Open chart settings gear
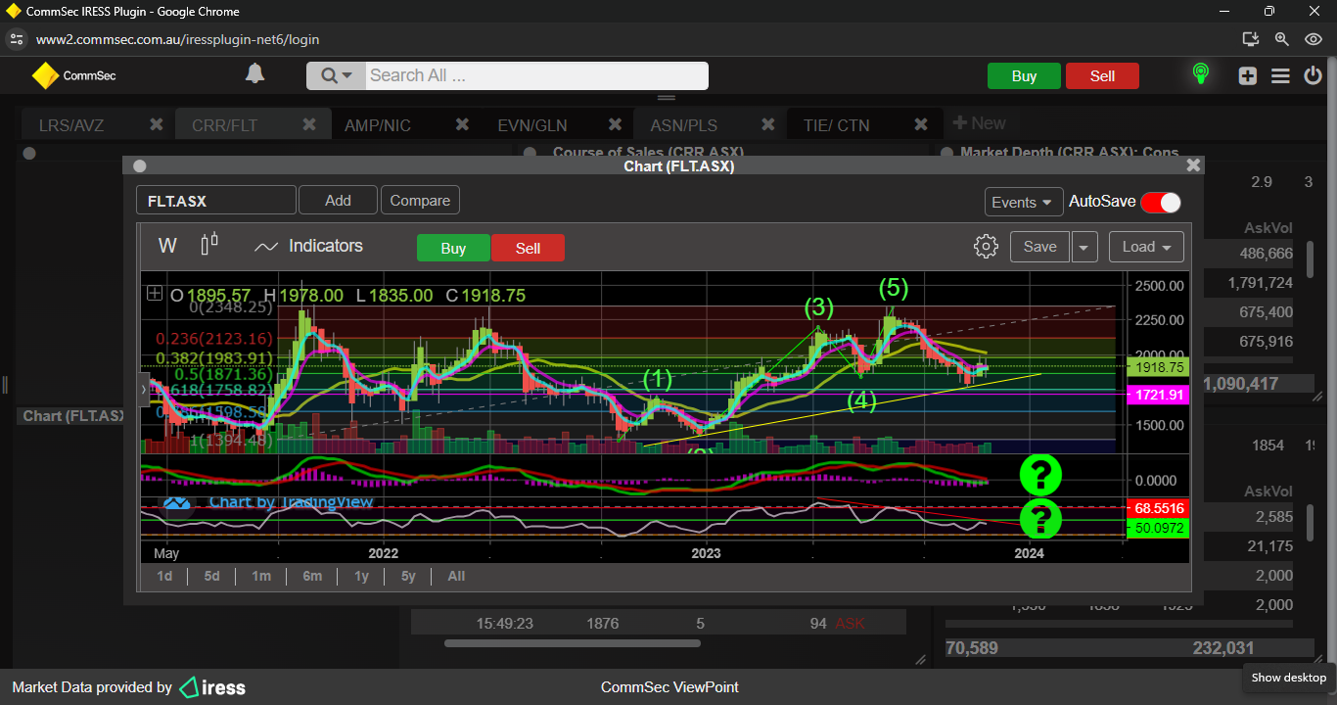The width and height of the screenshot is (1337, 705). [986, 247]
